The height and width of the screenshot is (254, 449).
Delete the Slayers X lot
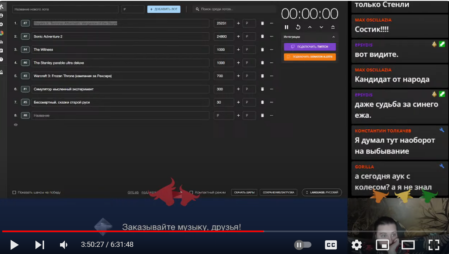[262, 23]
